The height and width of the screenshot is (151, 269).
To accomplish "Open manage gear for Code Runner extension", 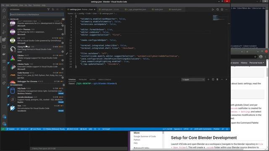I will (x=63, y=78).
